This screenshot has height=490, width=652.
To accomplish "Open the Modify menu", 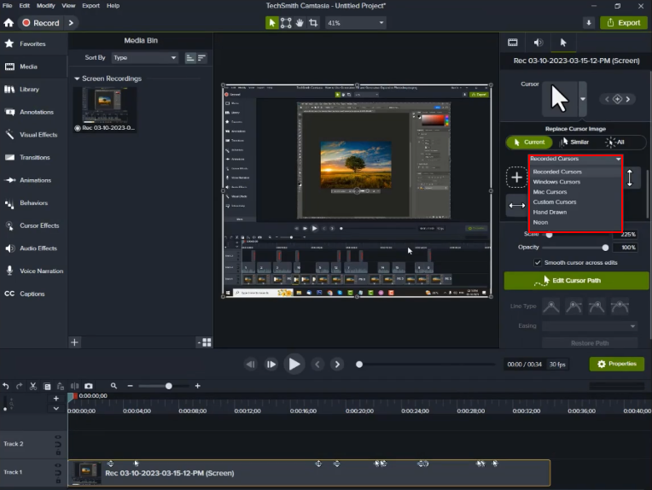I will coord(45,5).
